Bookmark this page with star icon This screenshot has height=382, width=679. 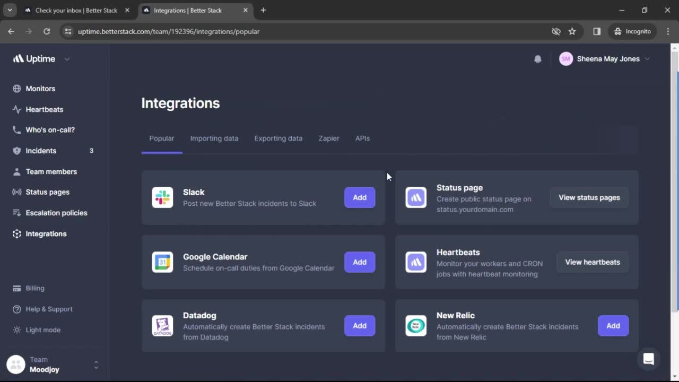point(572,31)
